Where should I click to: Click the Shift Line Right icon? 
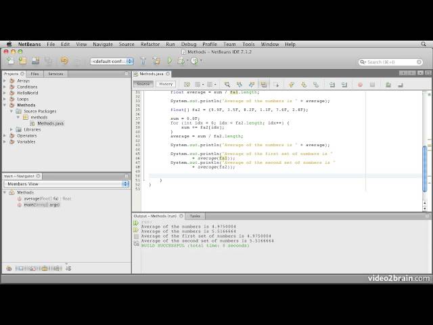click(344, 84)
